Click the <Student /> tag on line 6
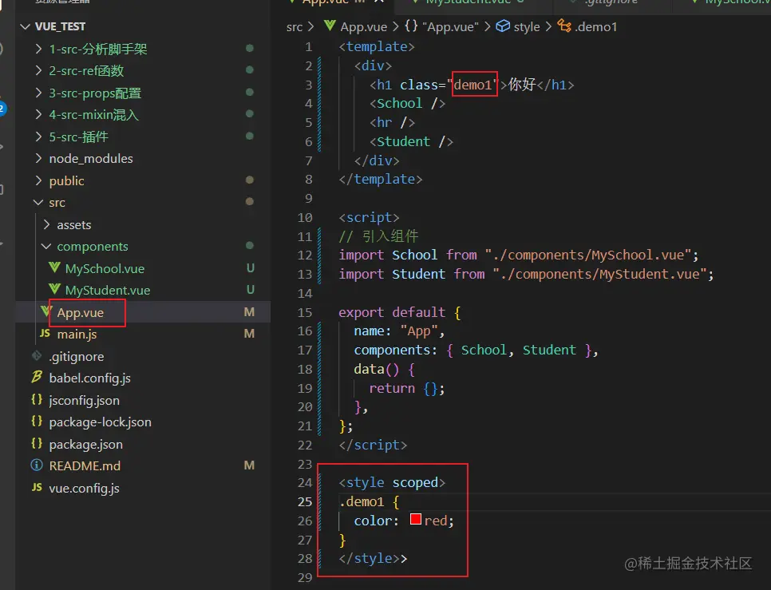Screen dimensions: 771x590 click(x=411, y=142)
